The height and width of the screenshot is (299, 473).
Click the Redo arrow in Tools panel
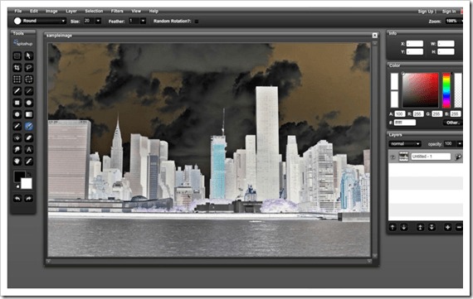point(29,199)
